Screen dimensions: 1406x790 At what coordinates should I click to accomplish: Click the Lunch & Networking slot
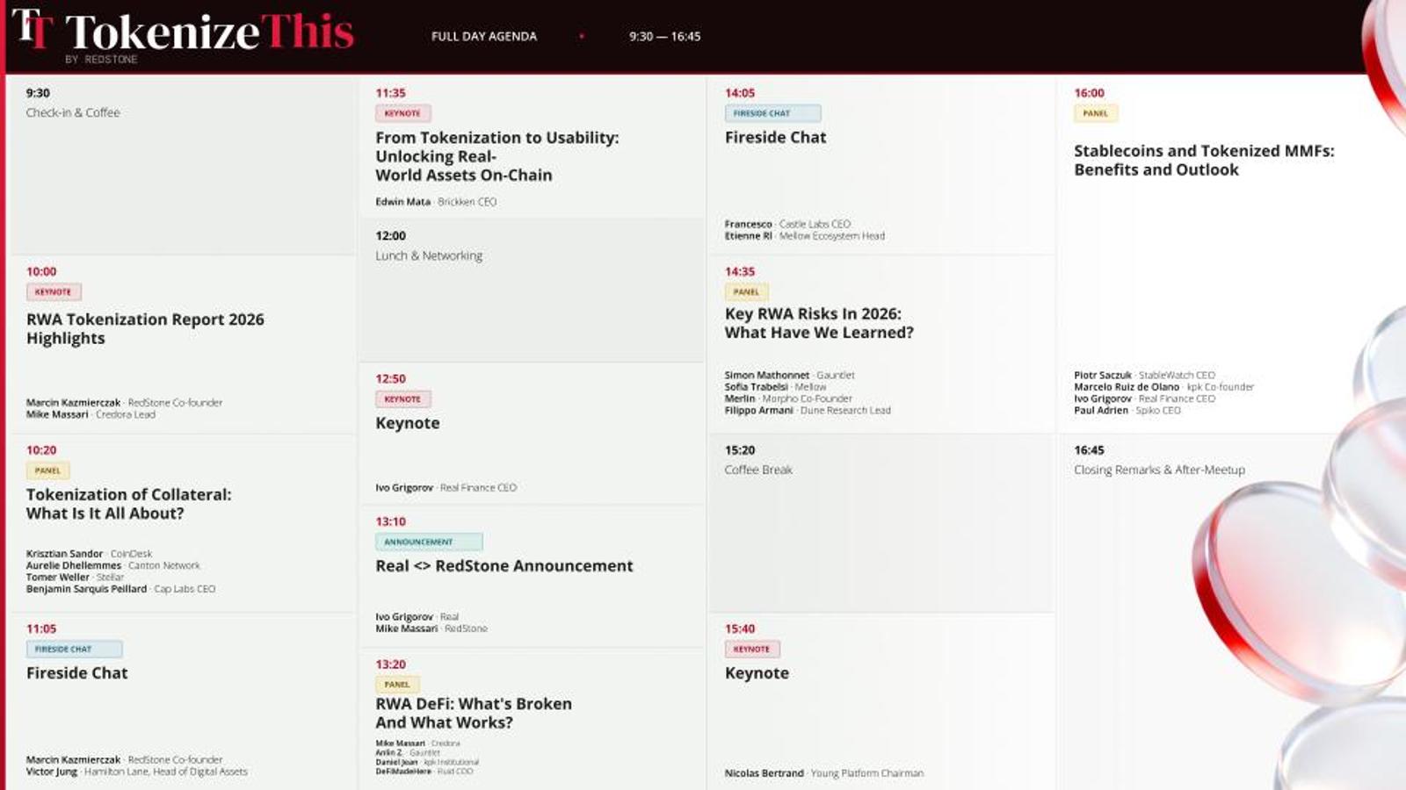(x=429, y=256)
